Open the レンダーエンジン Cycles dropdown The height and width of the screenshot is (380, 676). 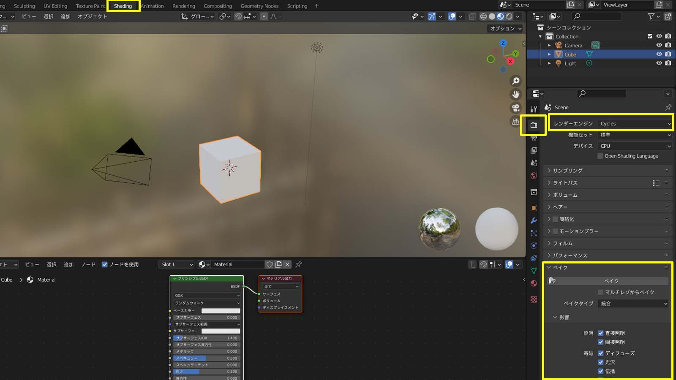pyautogui.click(x=635, y=124)
